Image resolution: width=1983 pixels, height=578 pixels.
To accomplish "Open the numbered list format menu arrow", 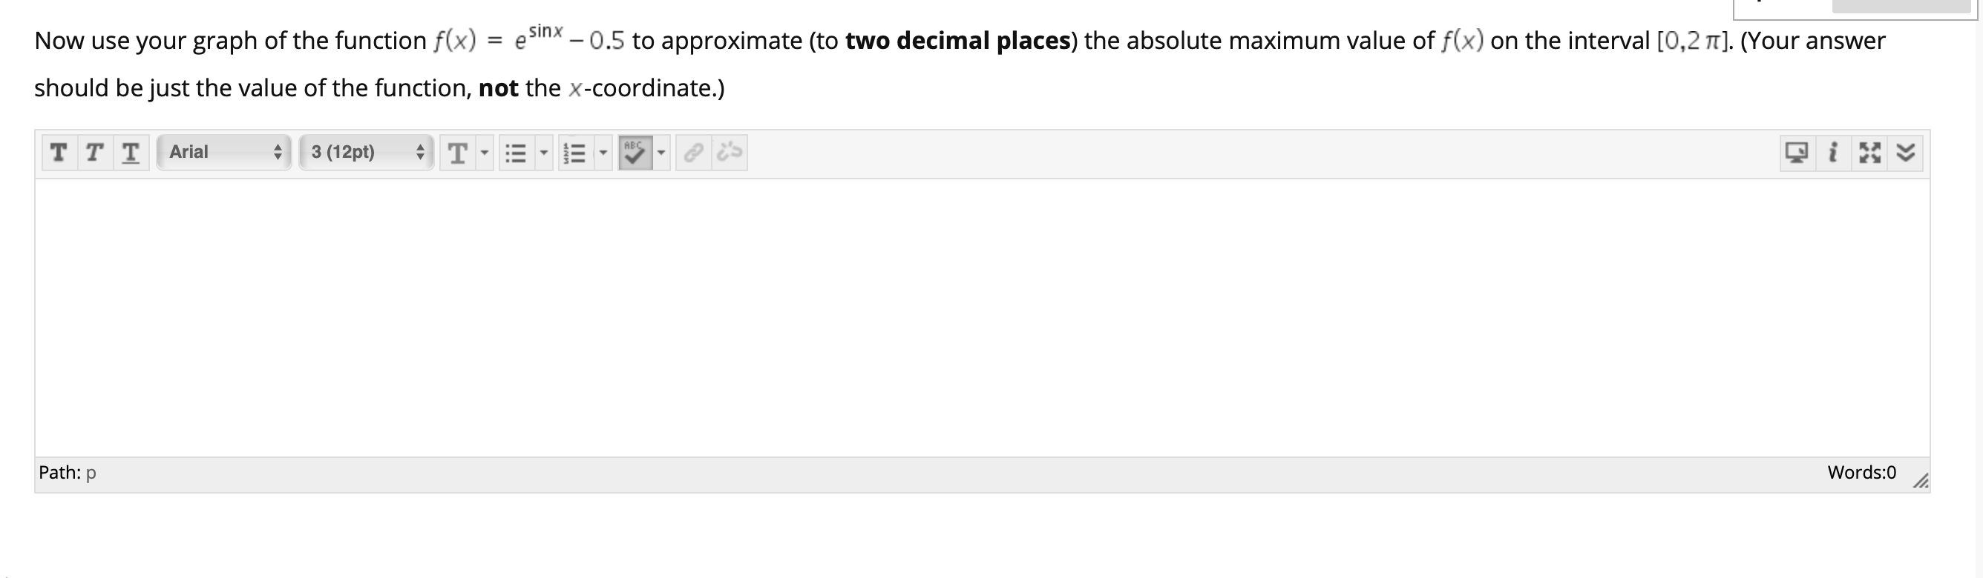I will pos(603,152).
